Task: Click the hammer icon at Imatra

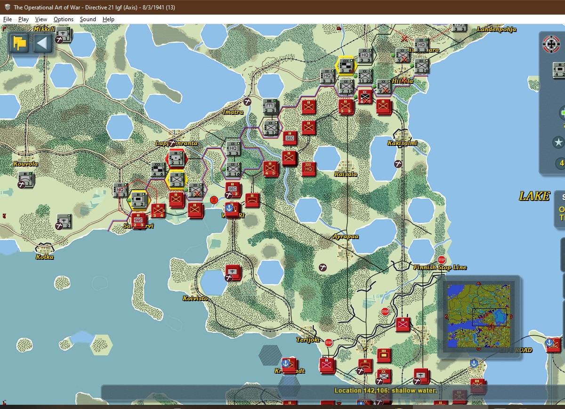Action: tap(248, 102)
